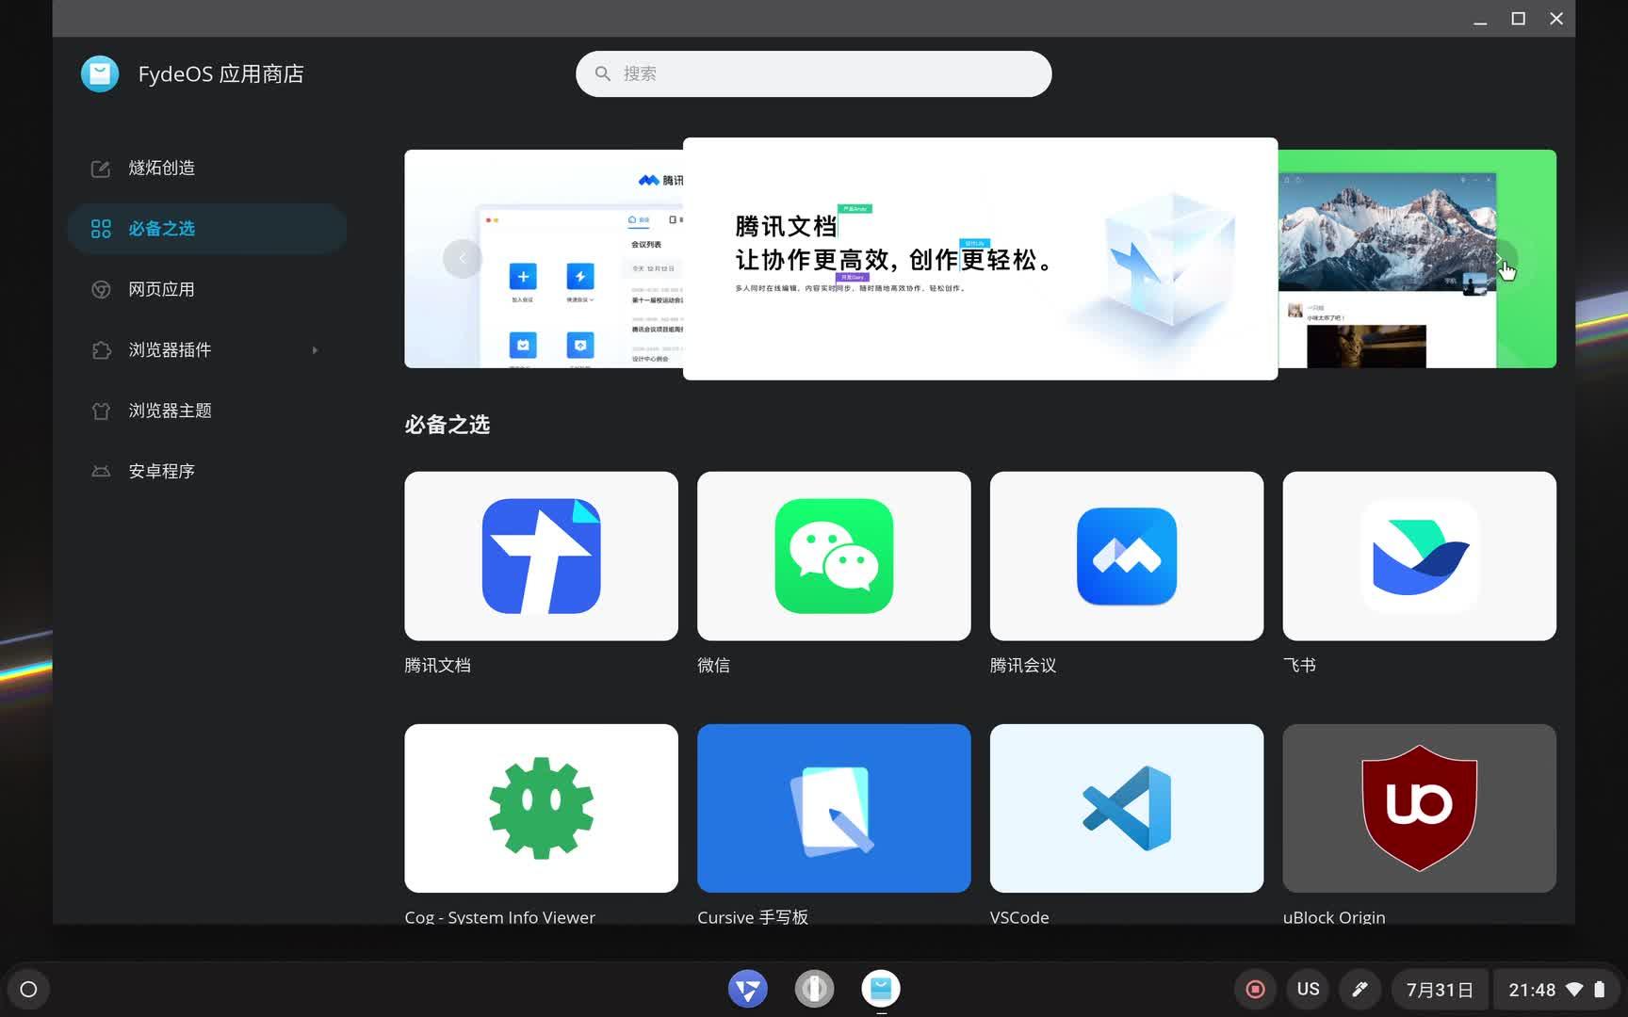Toggle the stylus tools tray button
The image size is (1628, 1017).
(x=1359, y=989)
